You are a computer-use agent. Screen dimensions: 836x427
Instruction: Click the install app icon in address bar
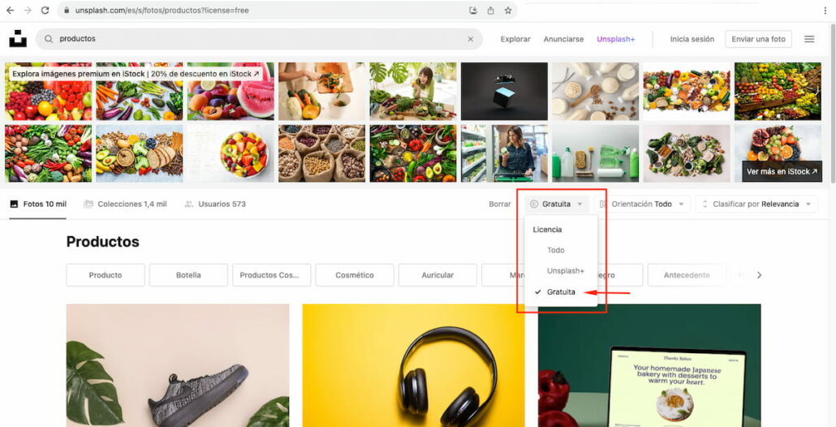tap(473, 10)
